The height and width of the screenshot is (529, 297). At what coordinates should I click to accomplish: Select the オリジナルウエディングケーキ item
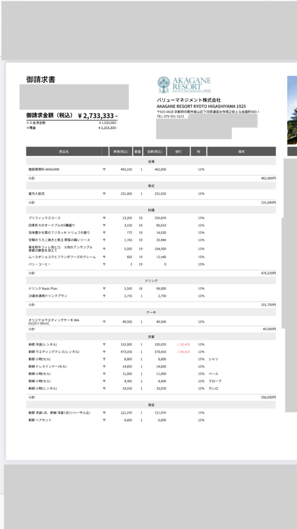coord(54,322)
